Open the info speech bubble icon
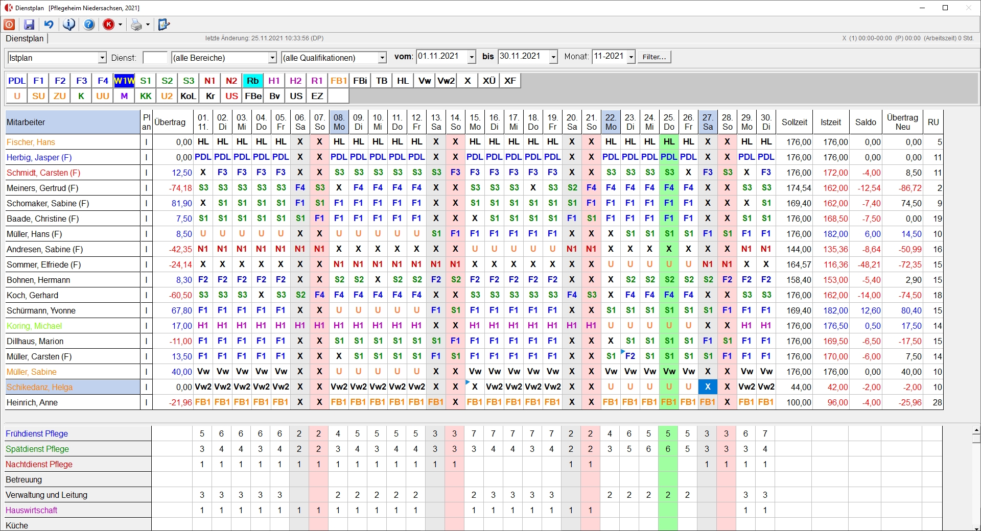The image size is (981, 531). click(69, 25)
